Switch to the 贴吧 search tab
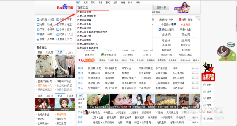The image size is (237, 126). [123, 2]
